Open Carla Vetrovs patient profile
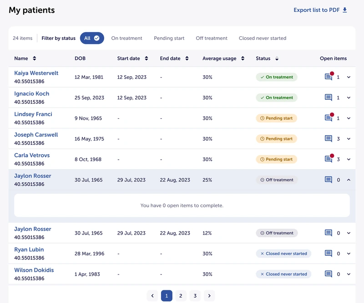The height and width of the screenshot is (303, 364). [32, 155]
